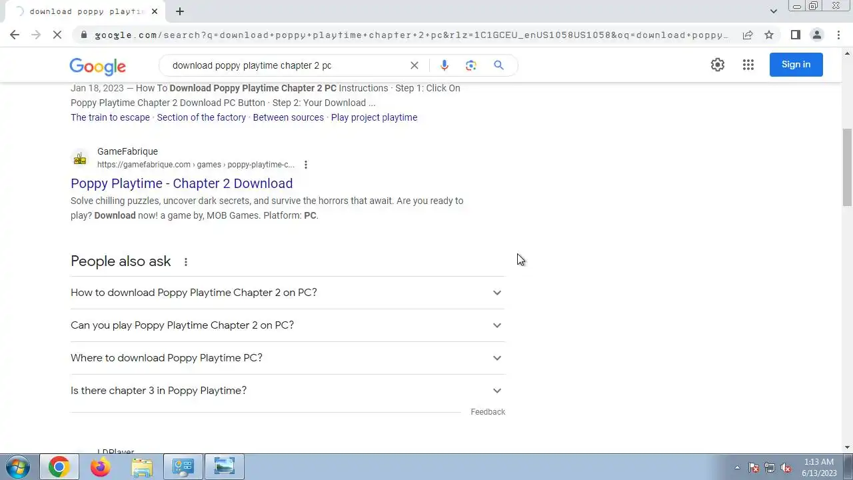Image resolution: width=853 pixels, height=480 pixels.
Task: Click the taskbar clock showing 1:13 AM
Action: click(819, 467)
